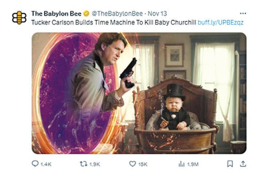Click the Babylon Bee profile avatar
The height and width of the screenshot is (176, 259).
(19, 18)
